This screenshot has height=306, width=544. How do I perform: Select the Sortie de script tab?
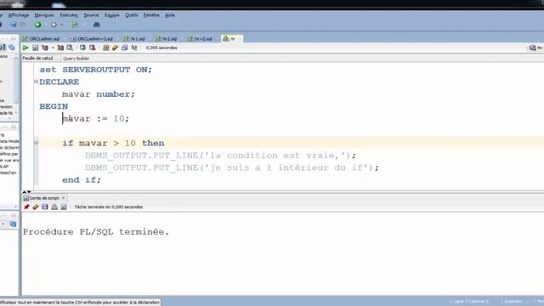click(x=43, y=198)
